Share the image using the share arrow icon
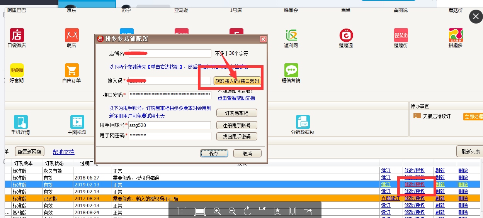Screen dimensions: 483x218 click(x=308, y=211)
